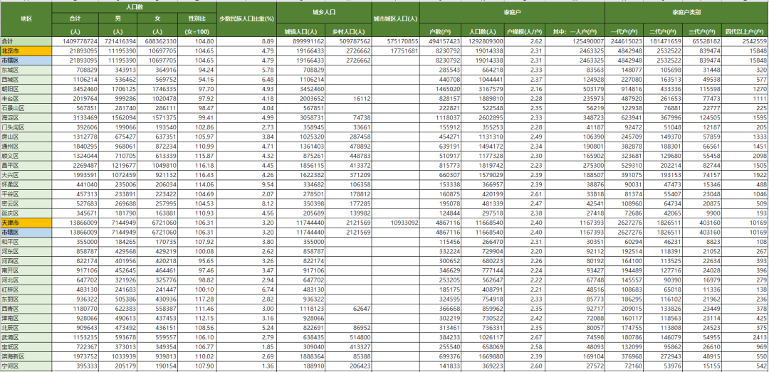Select the 地区 header cell
Image resolution: width=769 pixels, height=372 pixels.
[26, 20]
